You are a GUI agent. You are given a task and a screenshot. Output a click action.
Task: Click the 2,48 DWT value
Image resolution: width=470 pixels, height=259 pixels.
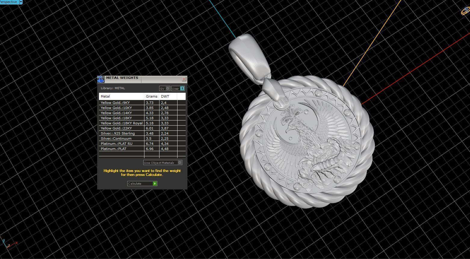[165, 108]
